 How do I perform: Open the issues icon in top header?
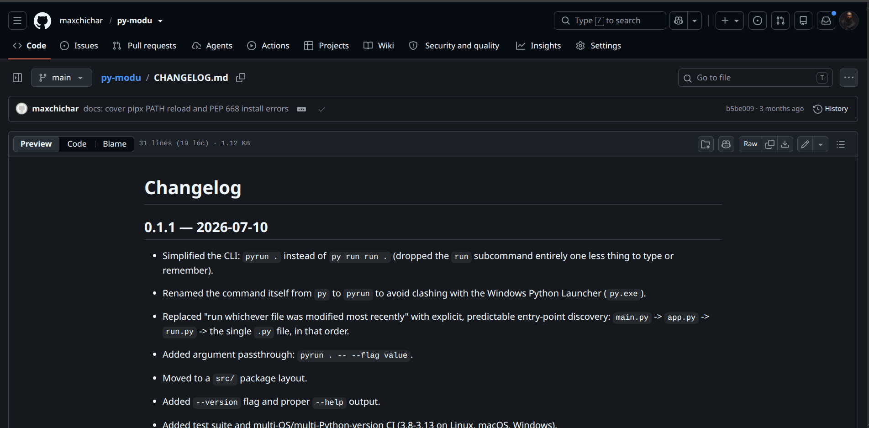tap(758, 21)
